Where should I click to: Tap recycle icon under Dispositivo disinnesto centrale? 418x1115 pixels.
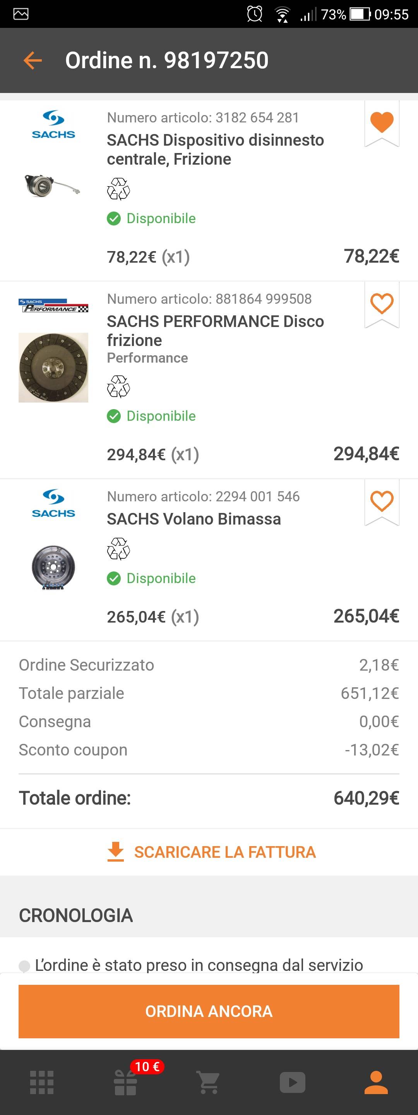coord(118,189)
